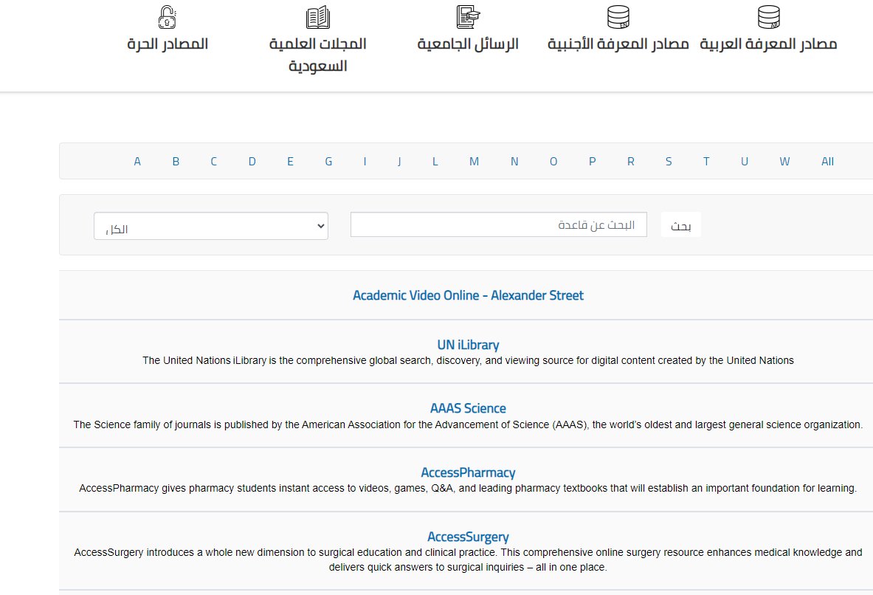Open Academic Video Online - Alexander Street

[x=469, y=295]
